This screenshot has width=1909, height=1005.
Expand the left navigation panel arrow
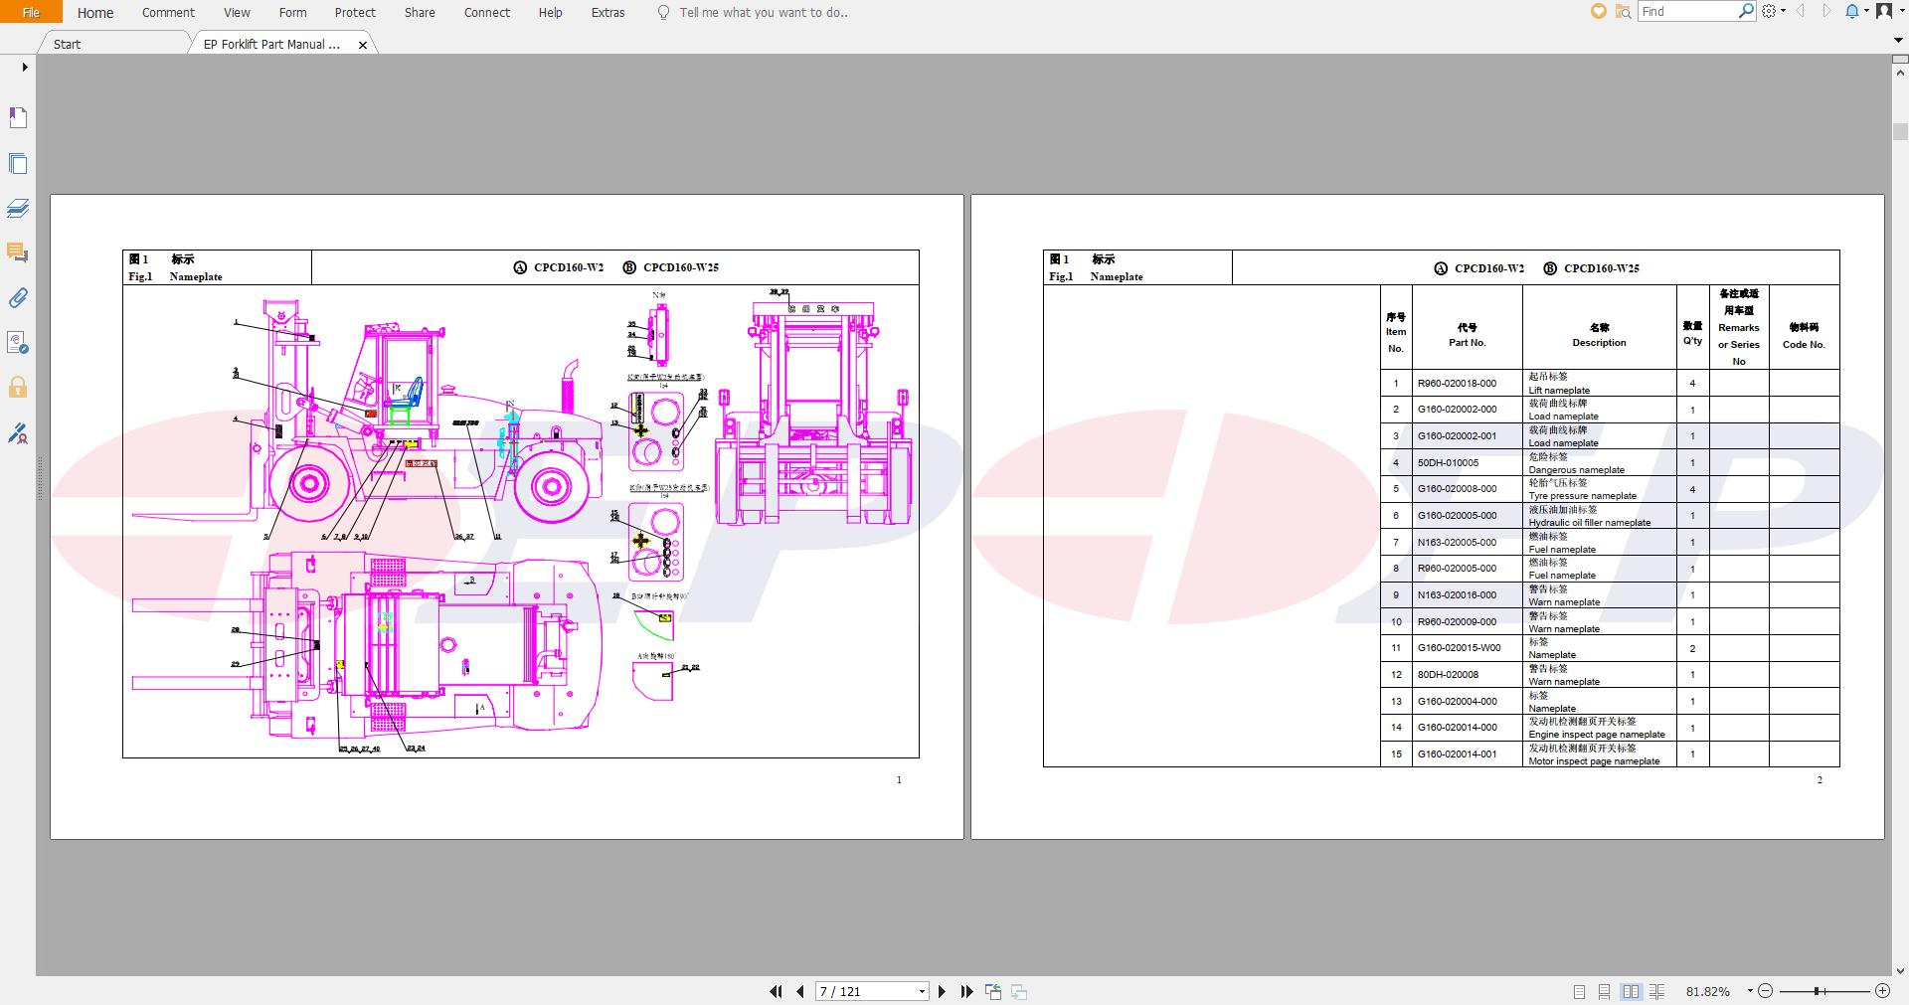coord(25,68)
